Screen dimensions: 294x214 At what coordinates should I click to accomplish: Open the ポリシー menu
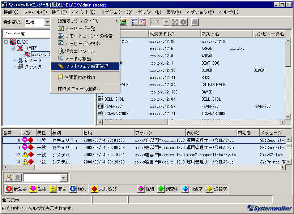149,12
